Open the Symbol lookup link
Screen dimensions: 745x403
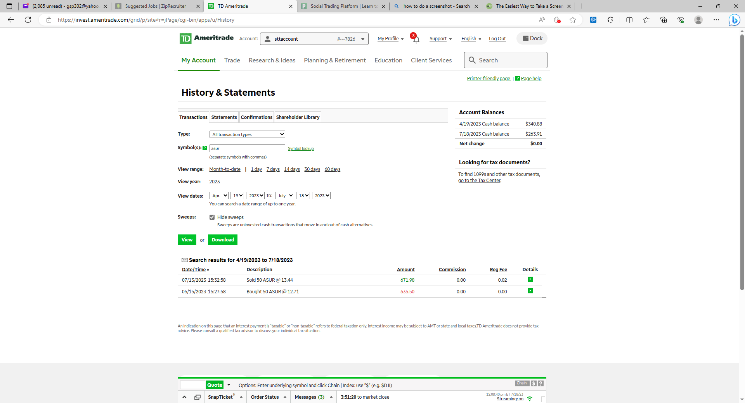tap(301, 148)
